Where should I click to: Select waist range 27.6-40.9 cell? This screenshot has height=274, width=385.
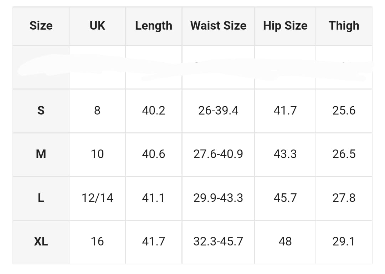pyautogui.click(x=218, y=154)
